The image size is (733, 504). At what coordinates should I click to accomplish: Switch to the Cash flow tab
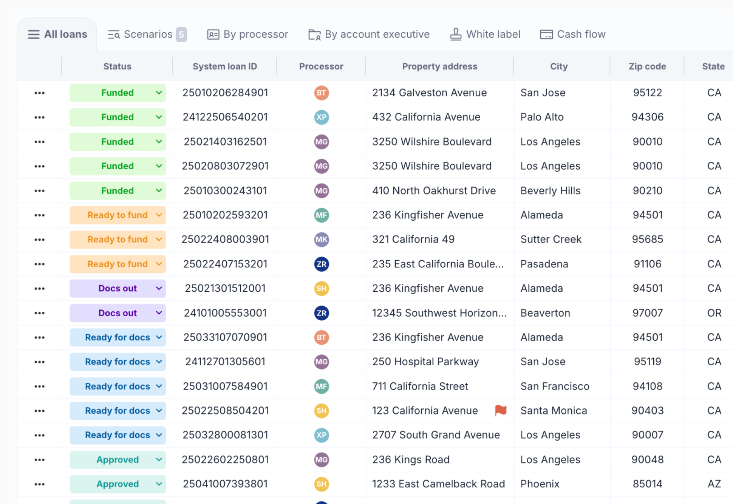click(572, 34)
